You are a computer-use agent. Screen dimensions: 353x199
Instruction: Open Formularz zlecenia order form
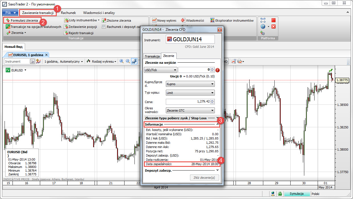[x=22, y=20]
